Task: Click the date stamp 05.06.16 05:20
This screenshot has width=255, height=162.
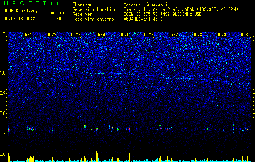Action: (21, 19)
